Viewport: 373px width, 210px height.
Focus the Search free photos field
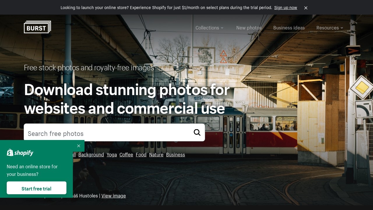point(108,134)
